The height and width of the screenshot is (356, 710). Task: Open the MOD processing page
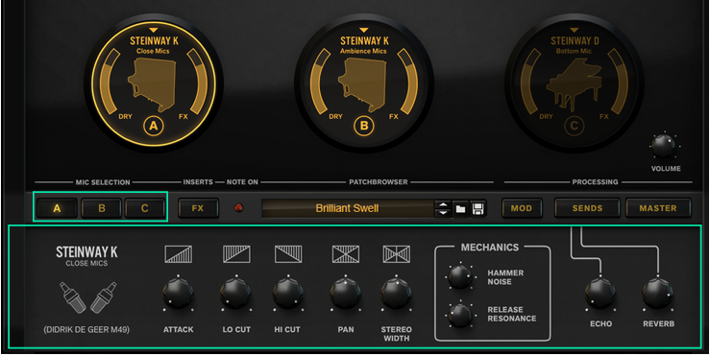coord(522,208)
